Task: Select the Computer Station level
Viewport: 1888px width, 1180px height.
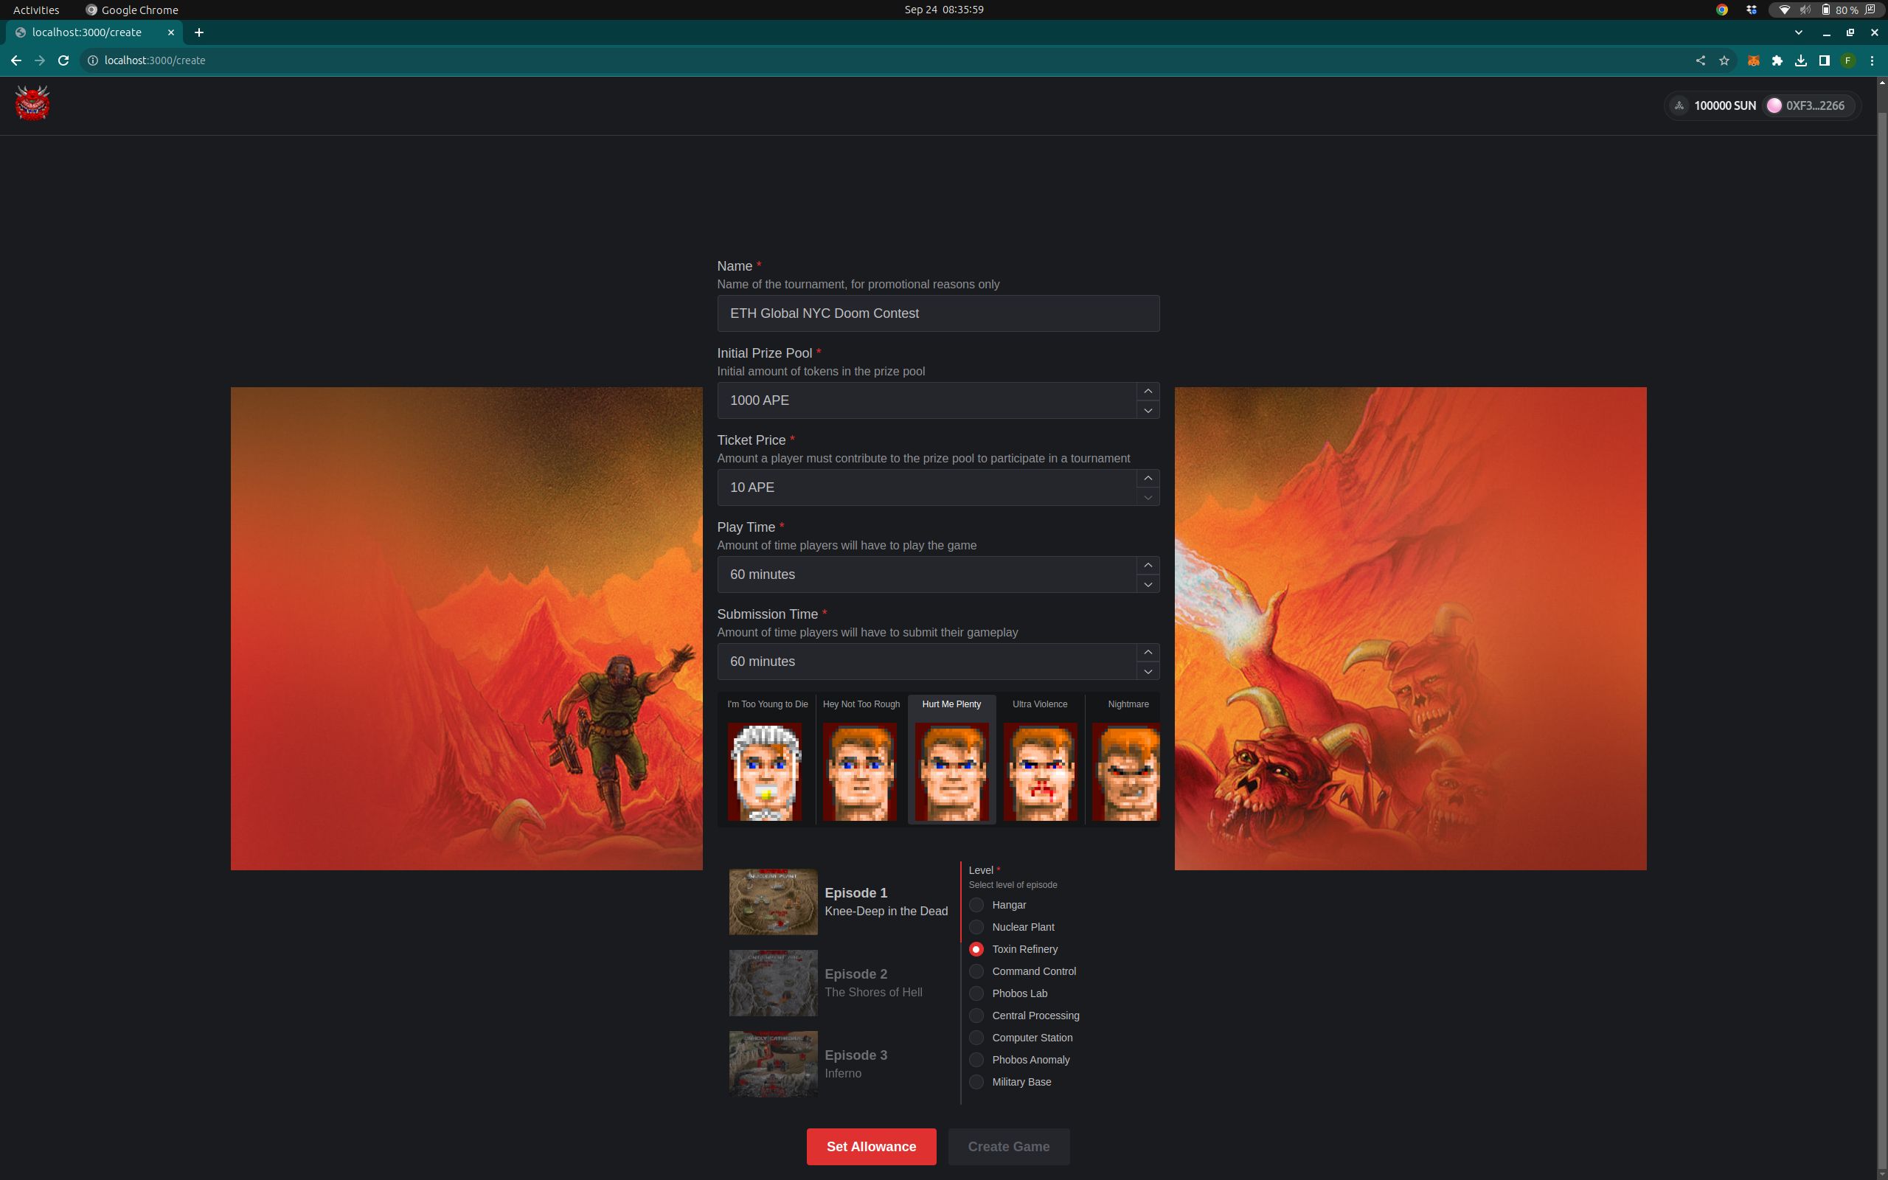Action: 976,1038
